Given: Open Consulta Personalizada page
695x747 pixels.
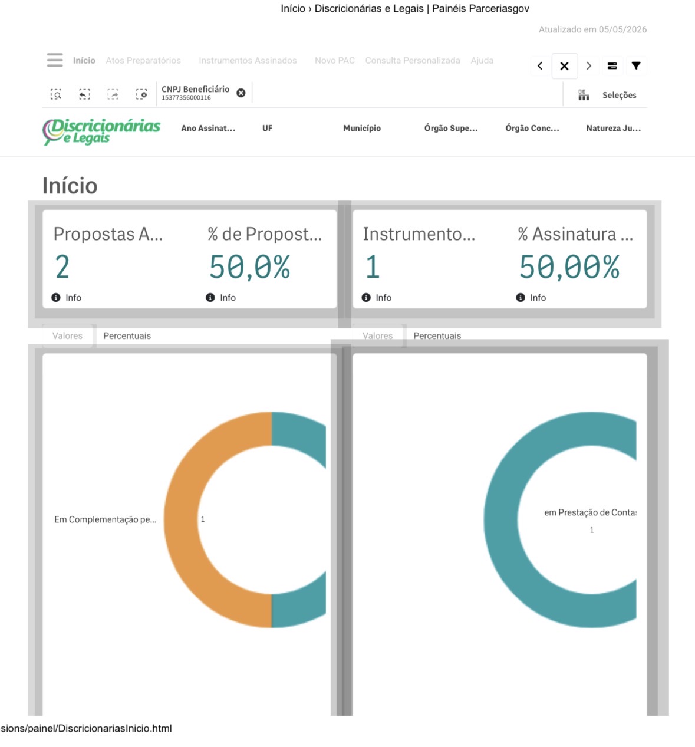Looking at the screenshot, I should tap(413, 61).
